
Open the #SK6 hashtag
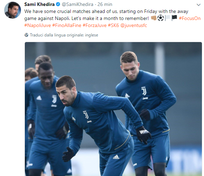coord(113,25)
